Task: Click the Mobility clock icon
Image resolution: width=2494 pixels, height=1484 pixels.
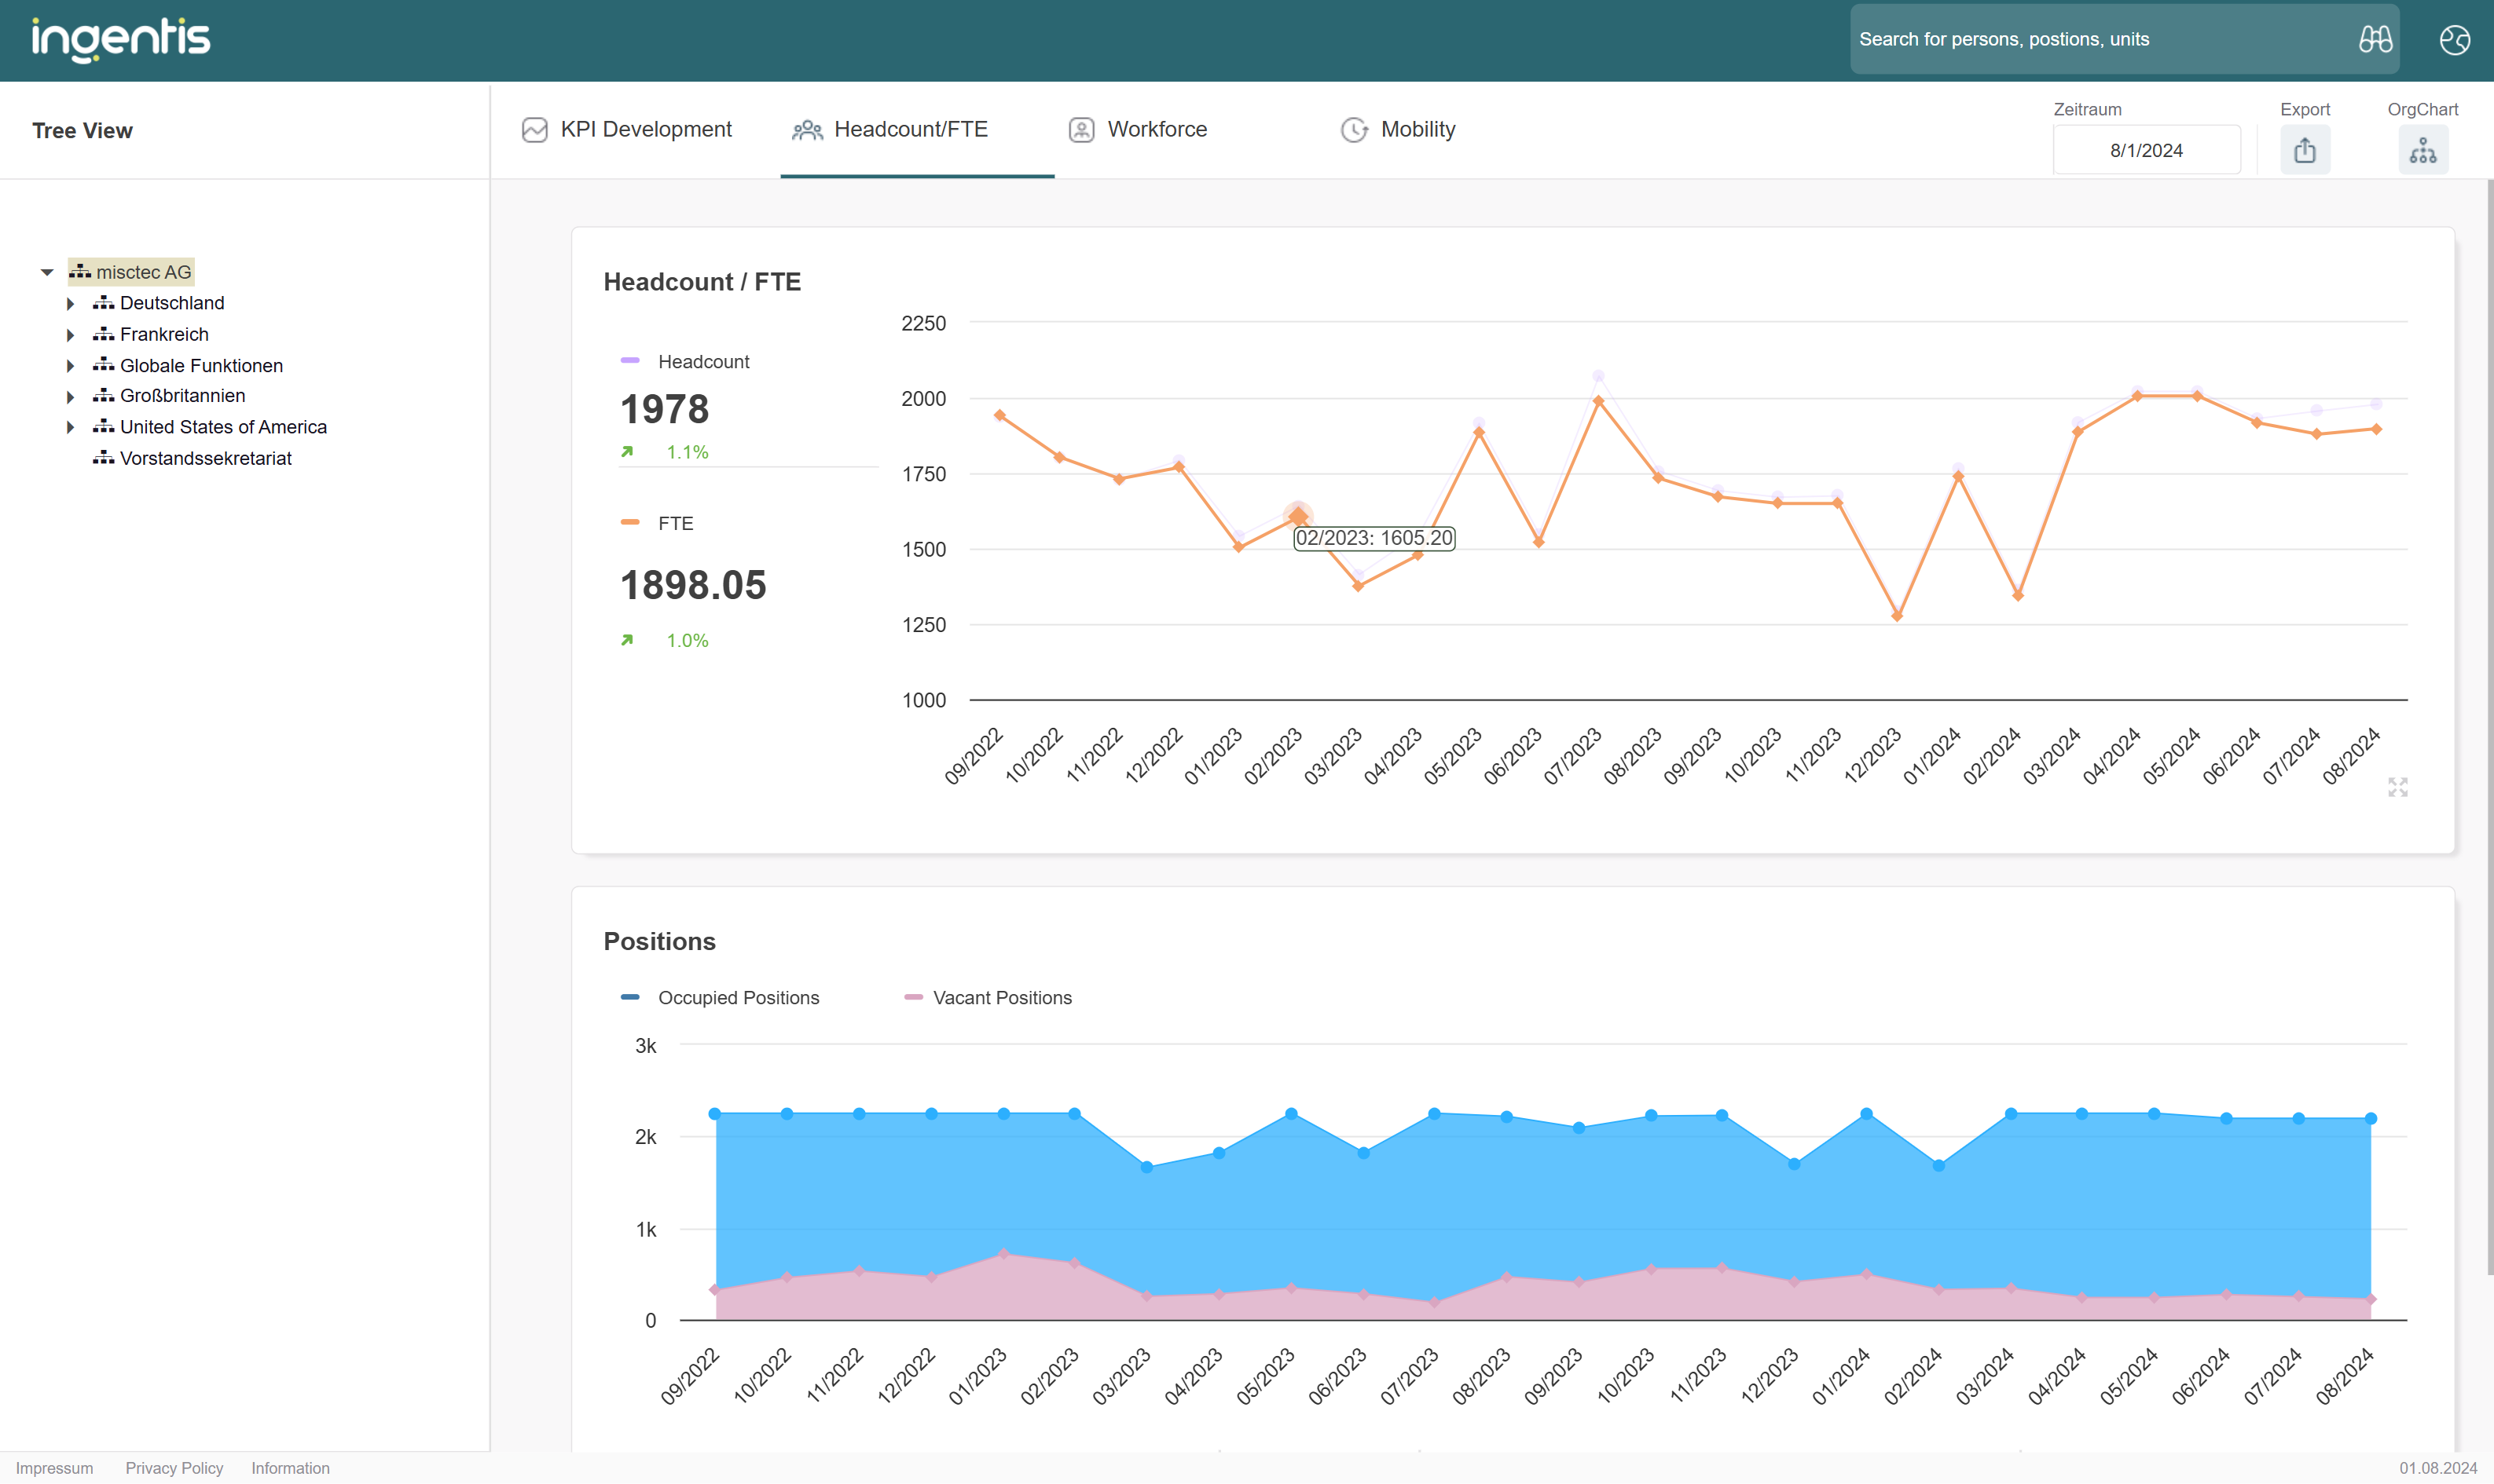Action: pos(1355,129)
